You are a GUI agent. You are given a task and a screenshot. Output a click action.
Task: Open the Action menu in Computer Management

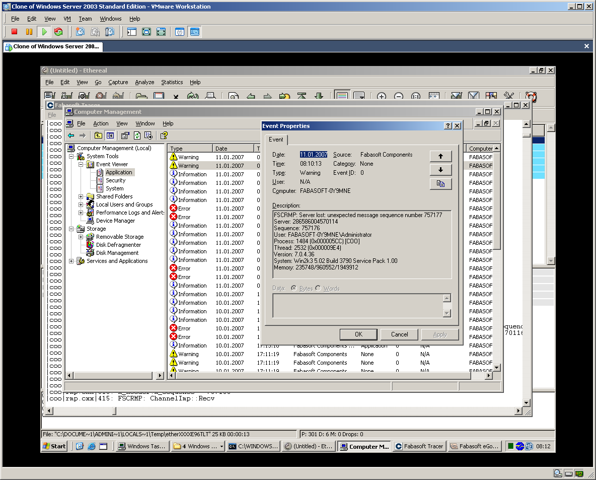click(101, 123)
